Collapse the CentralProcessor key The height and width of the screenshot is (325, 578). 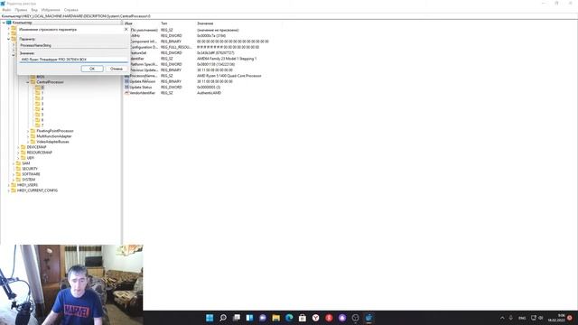click(x=28, y=82)
